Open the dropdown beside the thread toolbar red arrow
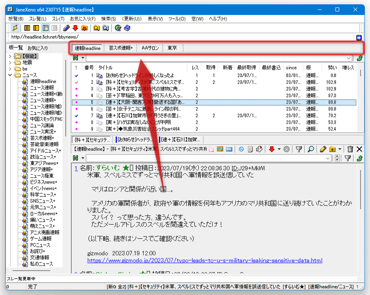The width and height of the screenshot is (370, 295). (279, 149)
